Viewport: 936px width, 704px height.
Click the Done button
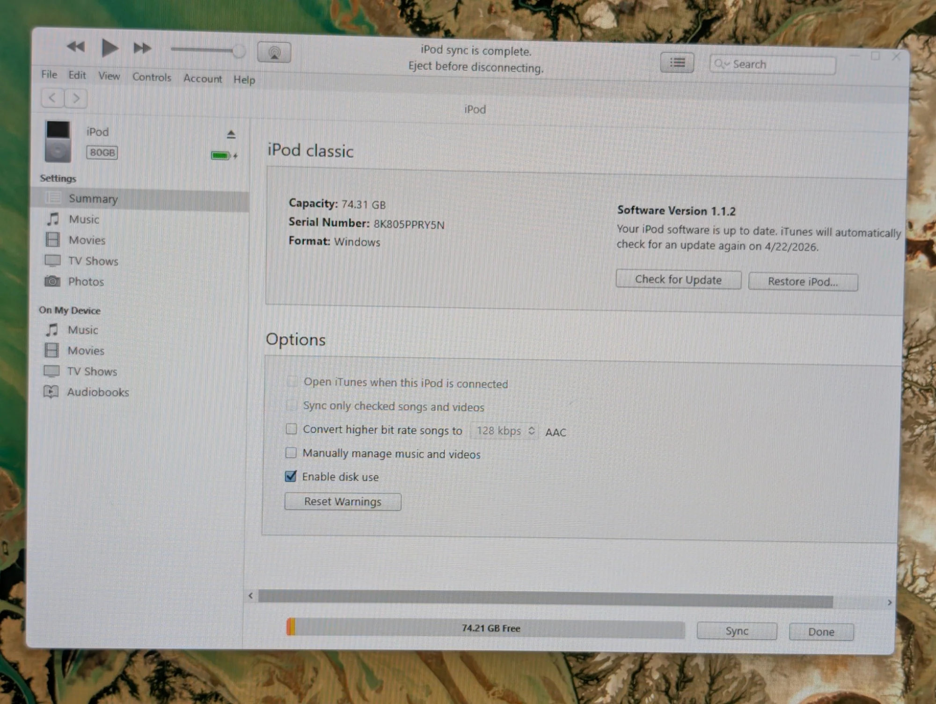tap(821, 632)
